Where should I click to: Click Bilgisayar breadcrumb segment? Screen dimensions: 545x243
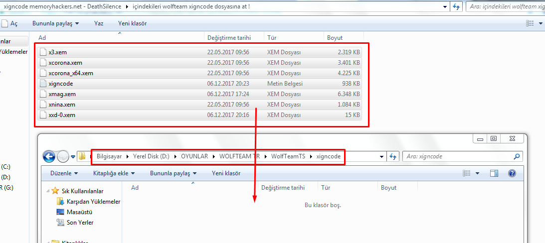[109, 156]
